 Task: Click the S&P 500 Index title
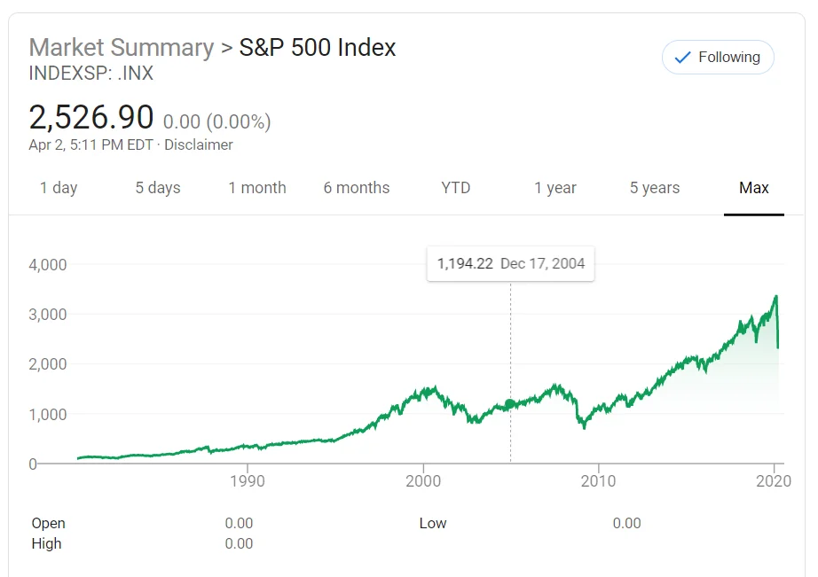[x=318, y=48]
